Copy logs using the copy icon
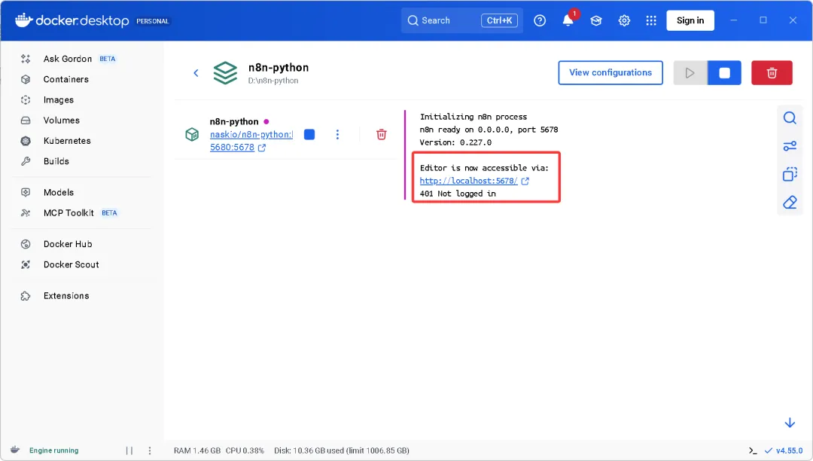The image size is (813, 461). click(x=790, y=174)
